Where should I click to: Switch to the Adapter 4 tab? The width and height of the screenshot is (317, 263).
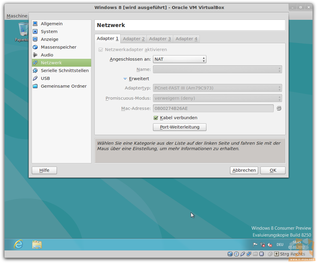pos(186,39)
